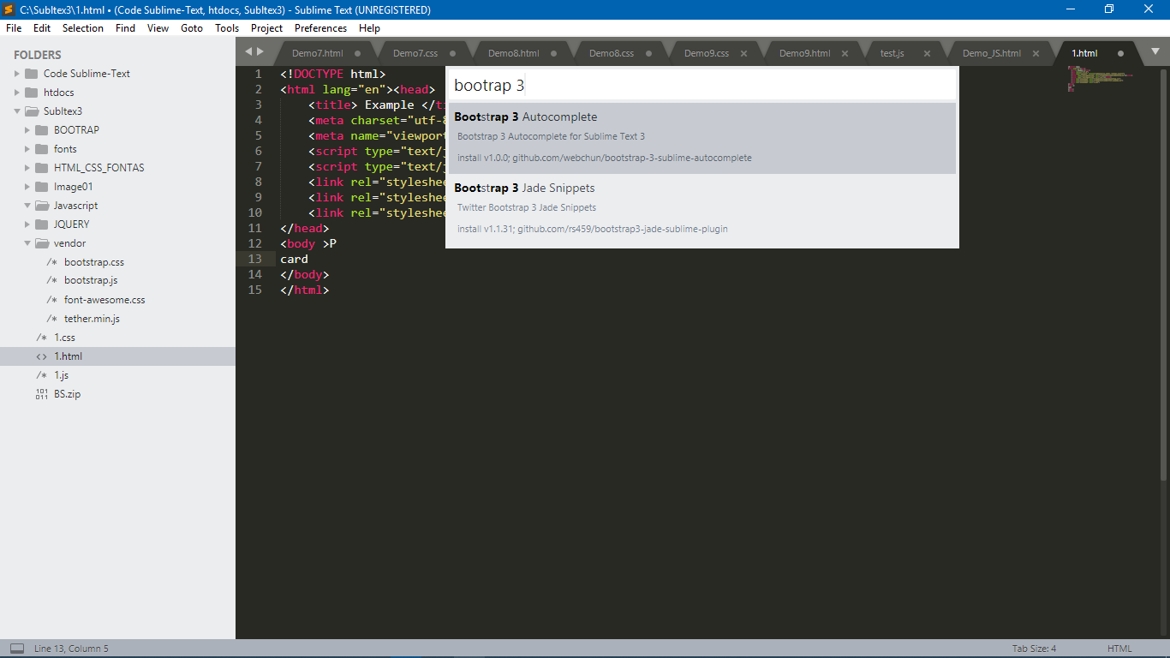Open the Selection menu
This screenshot has width=1170, height=658.
[x=83, y=28]
